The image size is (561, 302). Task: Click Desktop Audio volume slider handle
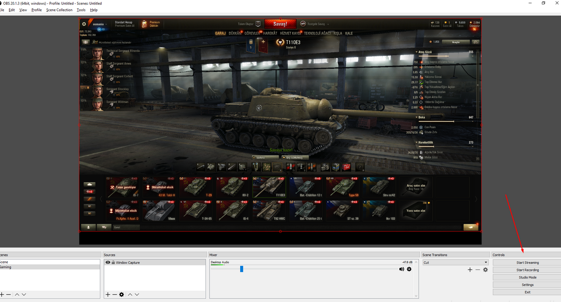pyautogui.click(x=241, y=269)
